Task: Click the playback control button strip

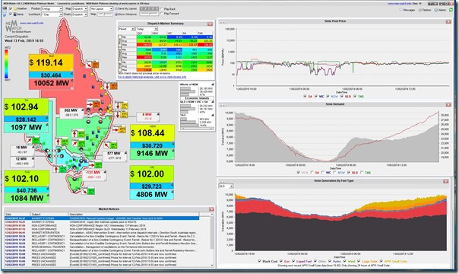Action: (149, 9)
